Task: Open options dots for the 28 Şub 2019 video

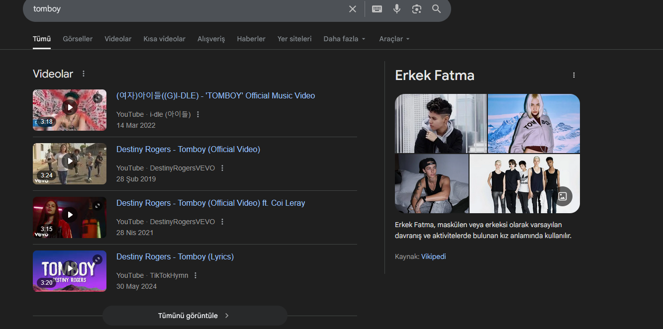Action: click(x=222, y=168)
